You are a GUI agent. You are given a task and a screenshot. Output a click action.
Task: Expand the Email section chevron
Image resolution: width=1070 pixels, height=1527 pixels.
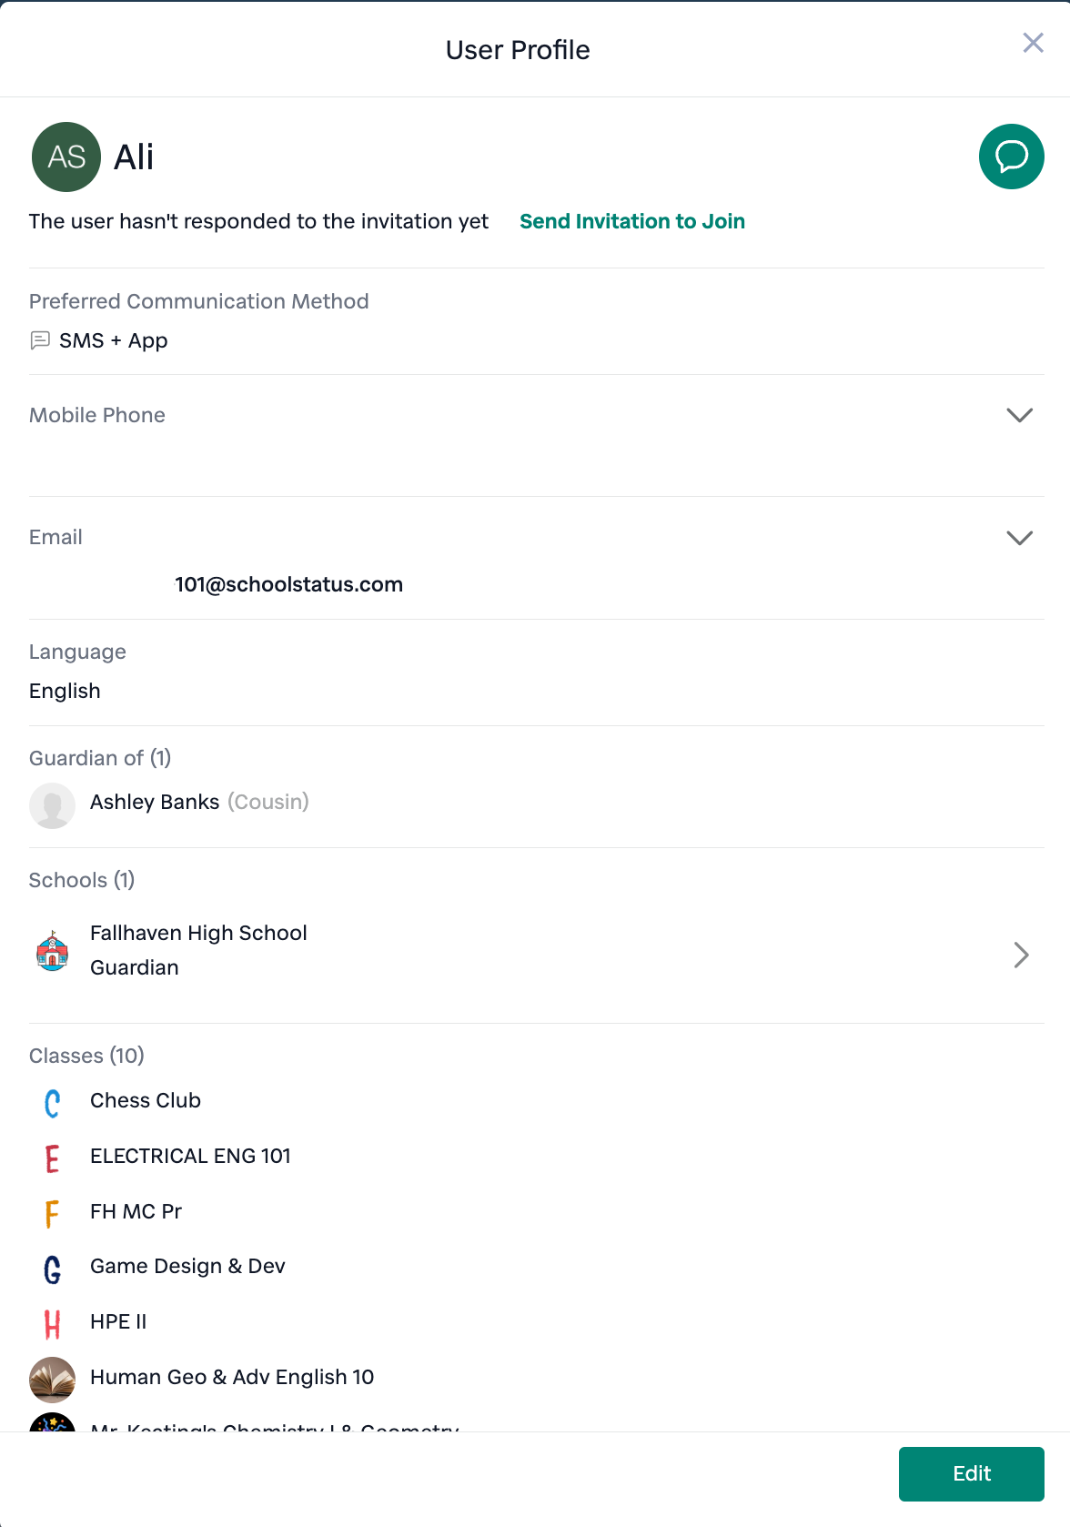click(1019, 538)
